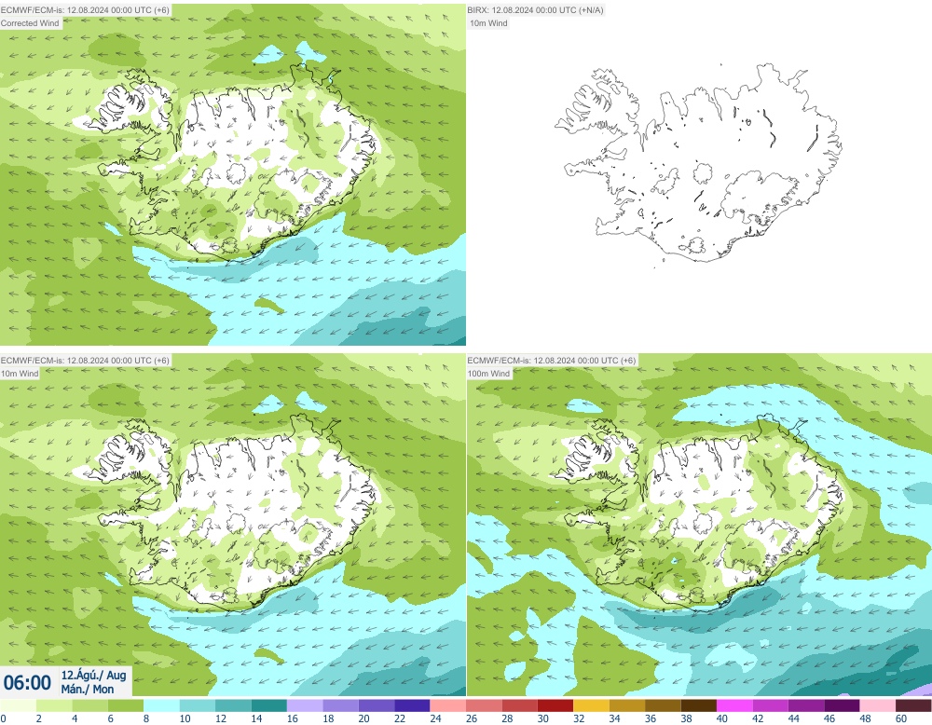Click the legend value 32

579,718
